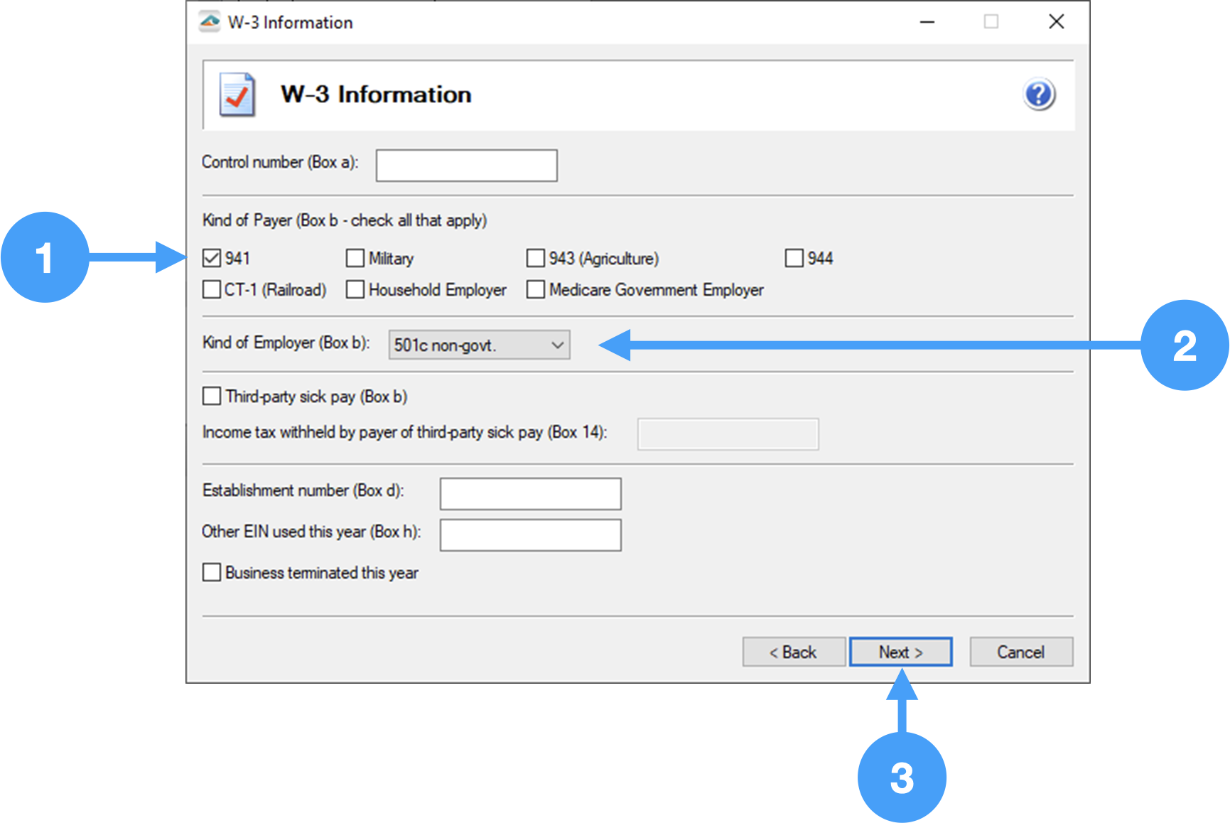Uncheck the 941 Kind of Payer box
The image size is (1230, 823).
(211, 258)
